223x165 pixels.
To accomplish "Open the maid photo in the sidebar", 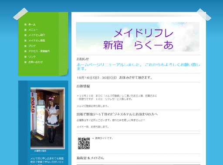I will click(47, 118).
